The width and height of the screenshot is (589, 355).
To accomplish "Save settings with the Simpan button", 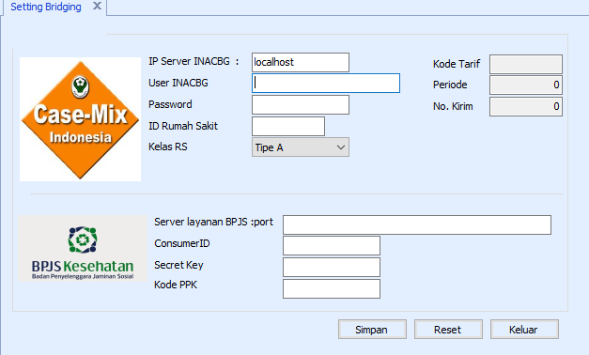I will tap(372, 330).
